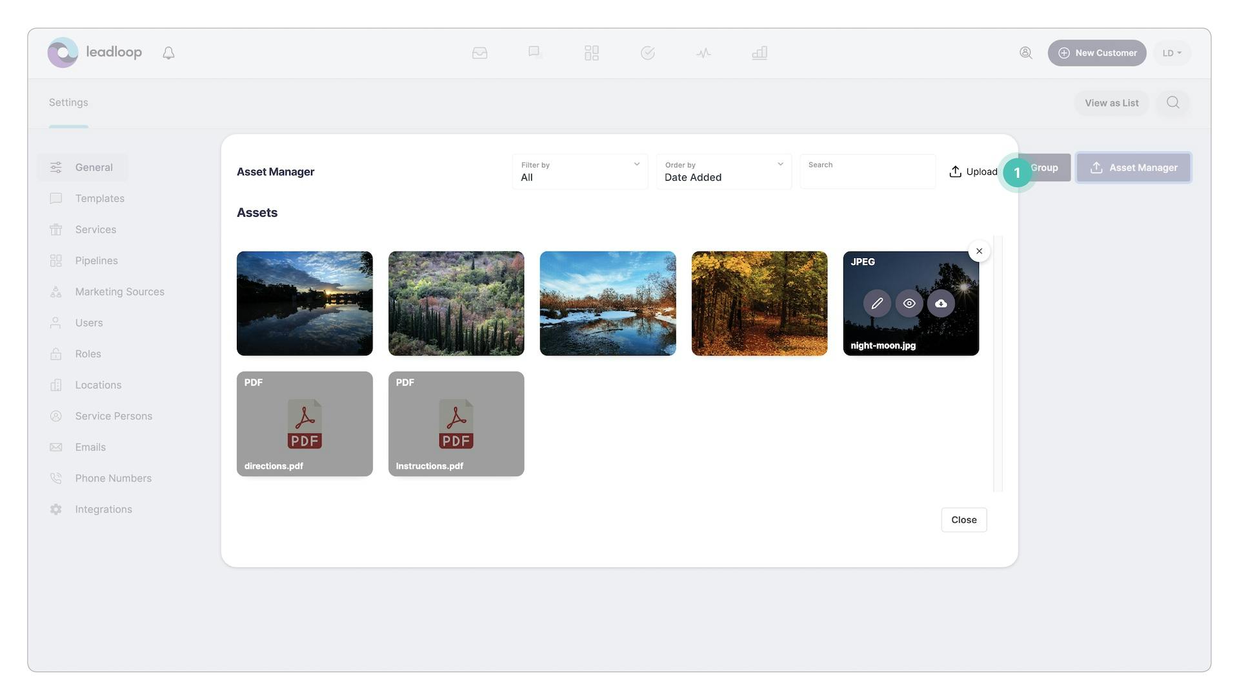The width and height of the screenshot is (1239, 700).
Task: Click the customer search icon beside New Customer
Action: tap(1025, 53)
